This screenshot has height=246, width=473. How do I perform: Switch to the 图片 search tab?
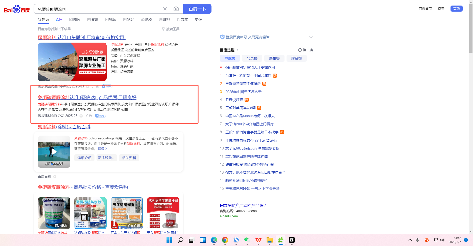[x=75, y=19]
